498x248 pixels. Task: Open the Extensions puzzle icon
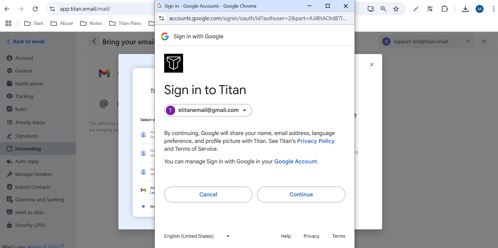click(x=444, y=9)
